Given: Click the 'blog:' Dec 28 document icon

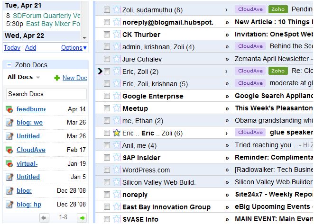Looking at the screenshot, I should coord(9,190).
